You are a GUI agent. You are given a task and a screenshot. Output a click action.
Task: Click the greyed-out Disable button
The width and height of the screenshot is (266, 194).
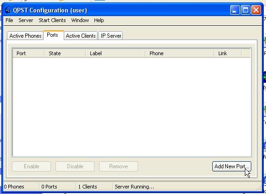(x=75, y=166)
